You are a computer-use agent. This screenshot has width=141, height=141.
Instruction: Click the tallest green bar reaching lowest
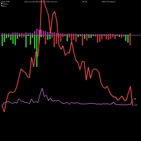click(37, 51)
